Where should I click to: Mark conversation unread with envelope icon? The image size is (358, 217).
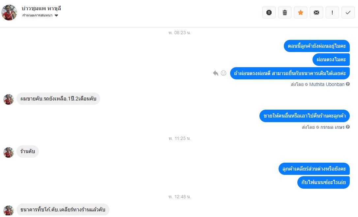(x=316, y=13)
